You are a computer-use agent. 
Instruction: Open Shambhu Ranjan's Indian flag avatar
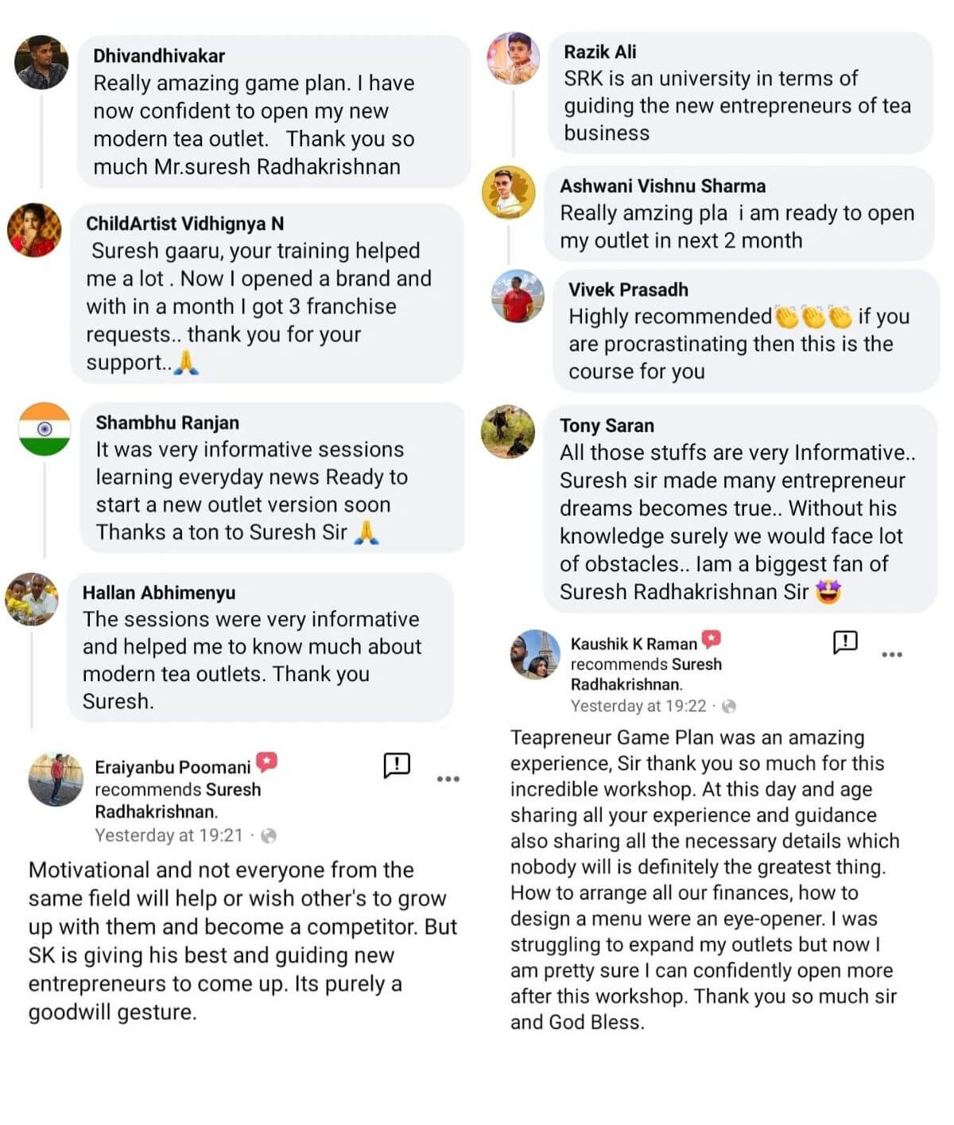coord(45,429)
